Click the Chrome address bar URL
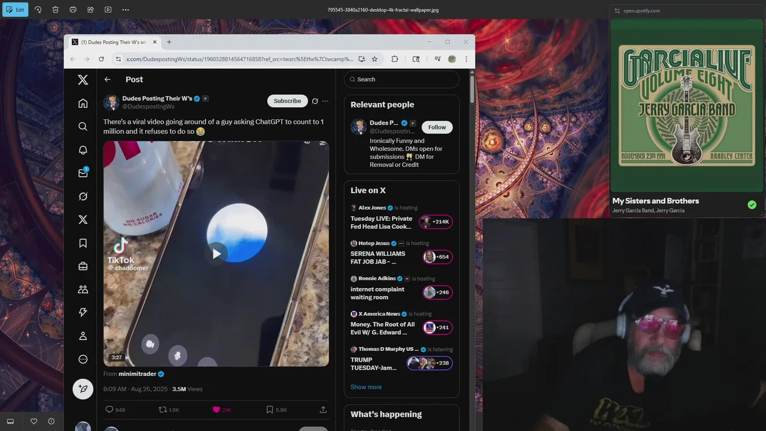This screenshot has height=431, width=766. (x=239, y=59)
